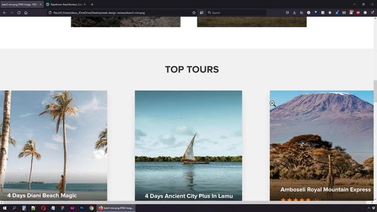Close the katci3-min.png tab
Image resolution: width=377 pixels, height=212 pixels.
coord(41,4)
